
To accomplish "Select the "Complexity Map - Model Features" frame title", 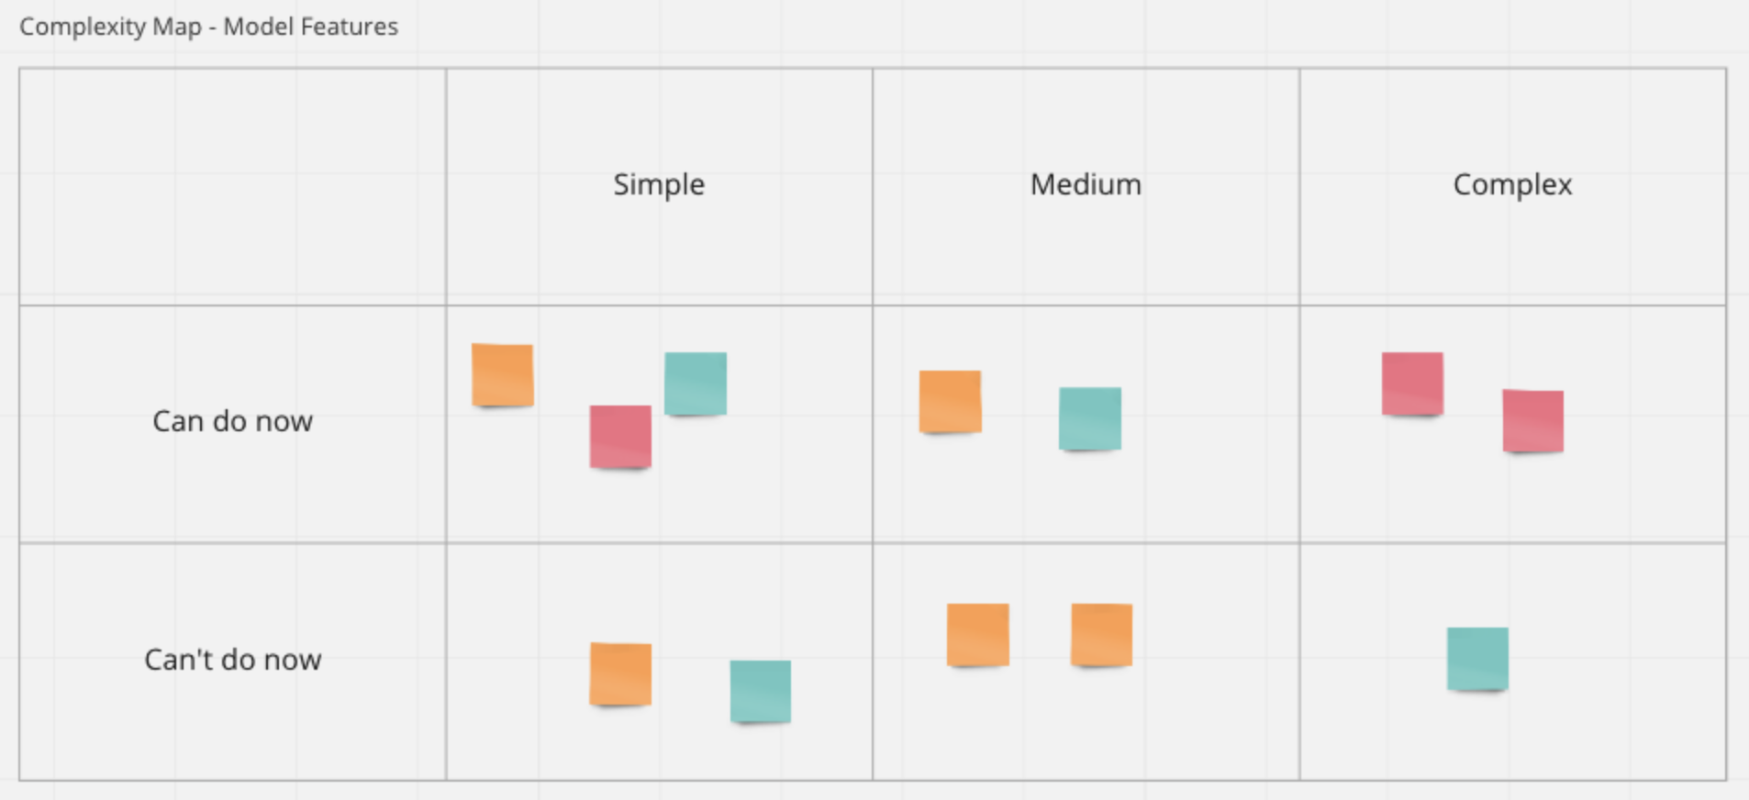I will click(x=209, y=27).
